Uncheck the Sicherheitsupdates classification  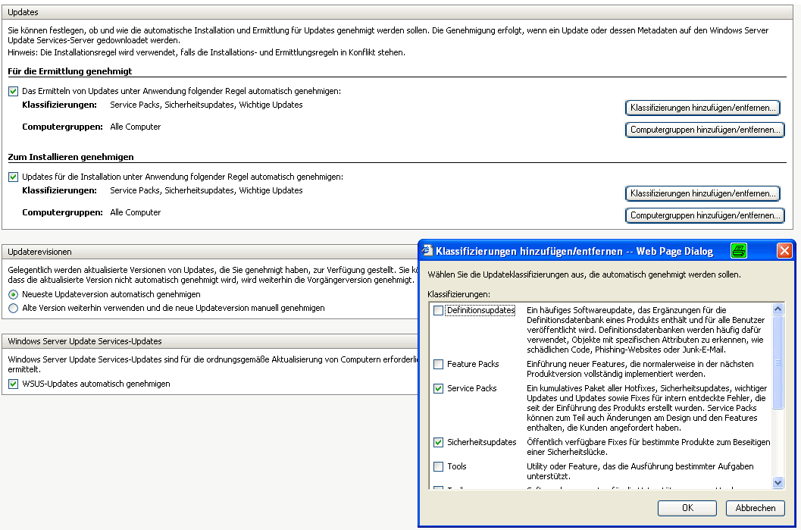[x=438, y=442]
